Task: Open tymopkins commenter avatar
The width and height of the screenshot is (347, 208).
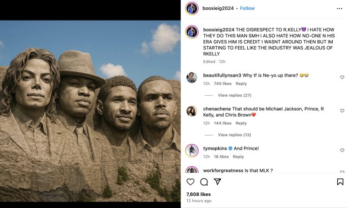Action: [192, 151]
